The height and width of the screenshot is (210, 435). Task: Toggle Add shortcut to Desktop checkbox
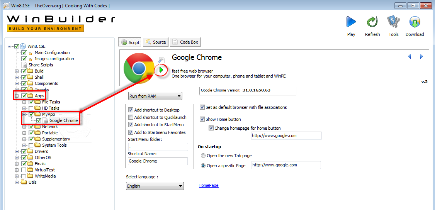pos(131,110)
